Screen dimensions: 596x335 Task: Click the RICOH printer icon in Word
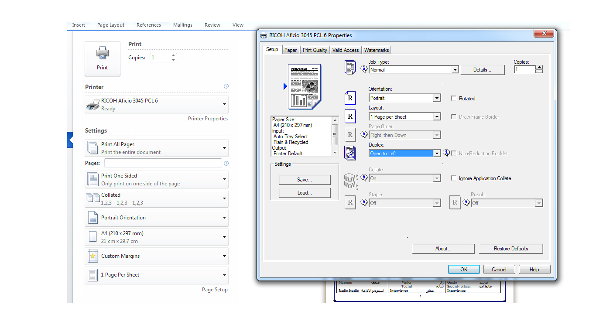pos(93,104)
